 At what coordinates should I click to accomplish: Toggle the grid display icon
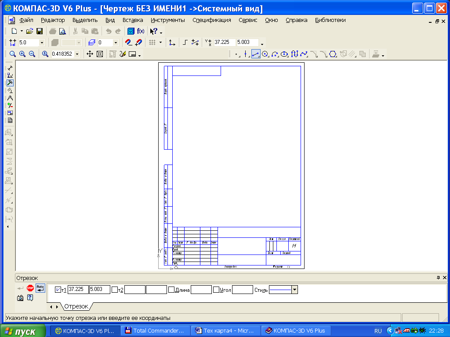click(152, 43)
